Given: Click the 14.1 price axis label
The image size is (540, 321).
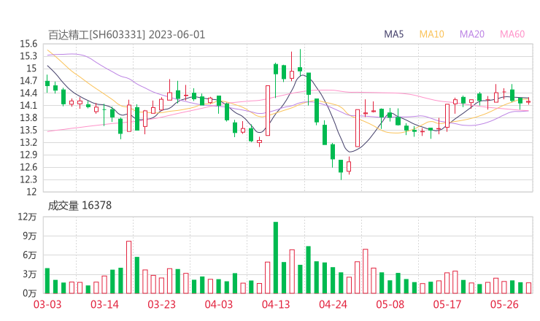Looking at the screenshot, I should point(28,105).
